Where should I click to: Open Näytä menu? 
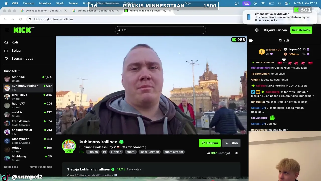[x=60, y=3]
